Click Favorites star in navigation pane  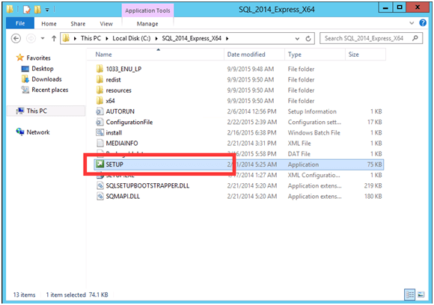[x=20, y=58]
